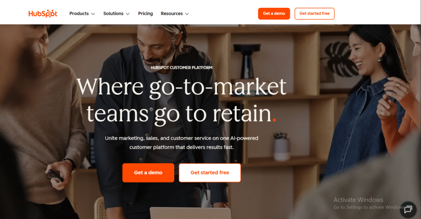Click header Get a demo button
The image size is (421, 219).
pos(274,14)
